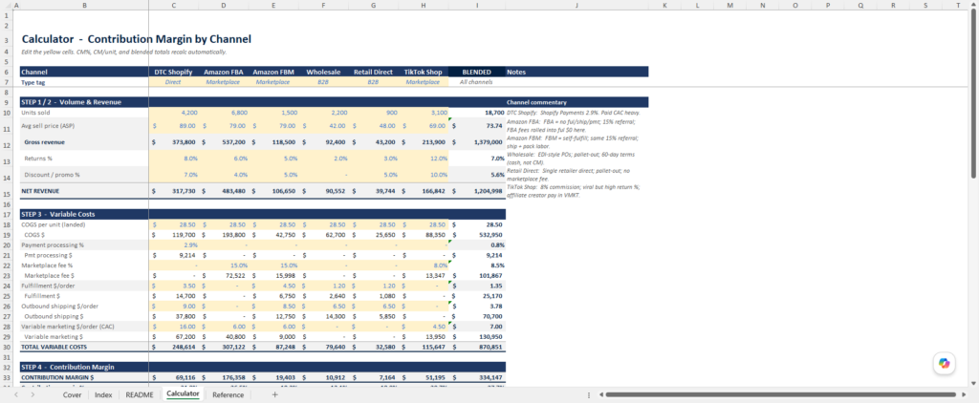
Task: Click the horizontal scrollbar right arrow
Action: pyautogui.click(x=964, y=395)
